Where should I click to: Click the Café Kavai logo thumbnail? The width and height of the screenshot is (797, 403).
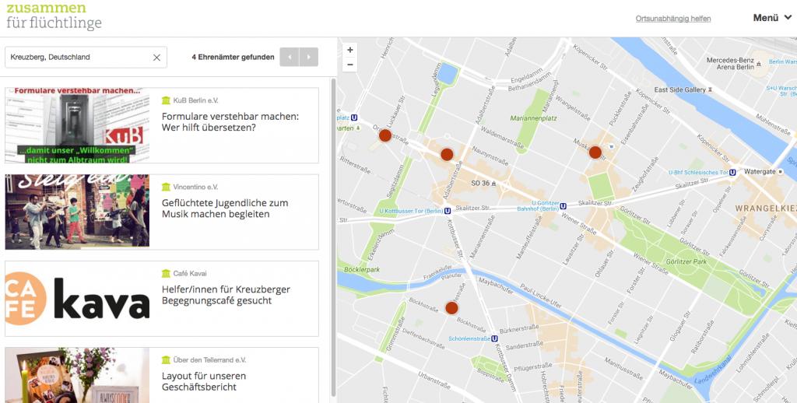tap(77, 298)
